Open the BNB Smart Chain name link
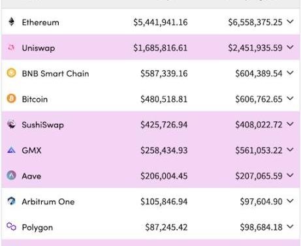This screenshot has height=246, width=301. (x=55, y=74)
